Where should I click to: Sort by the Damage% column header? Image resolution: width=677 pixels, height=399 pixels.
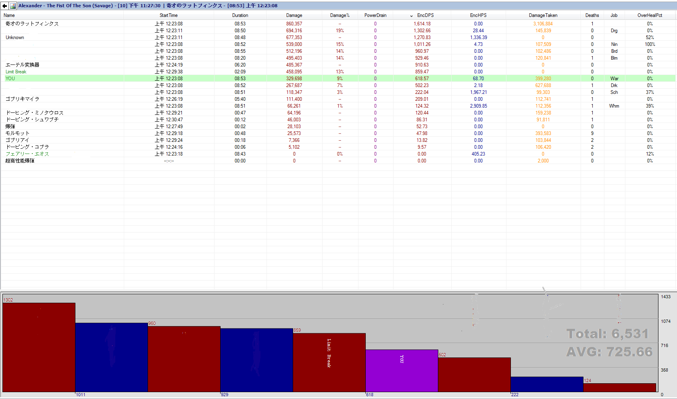[x=340, y=15]
